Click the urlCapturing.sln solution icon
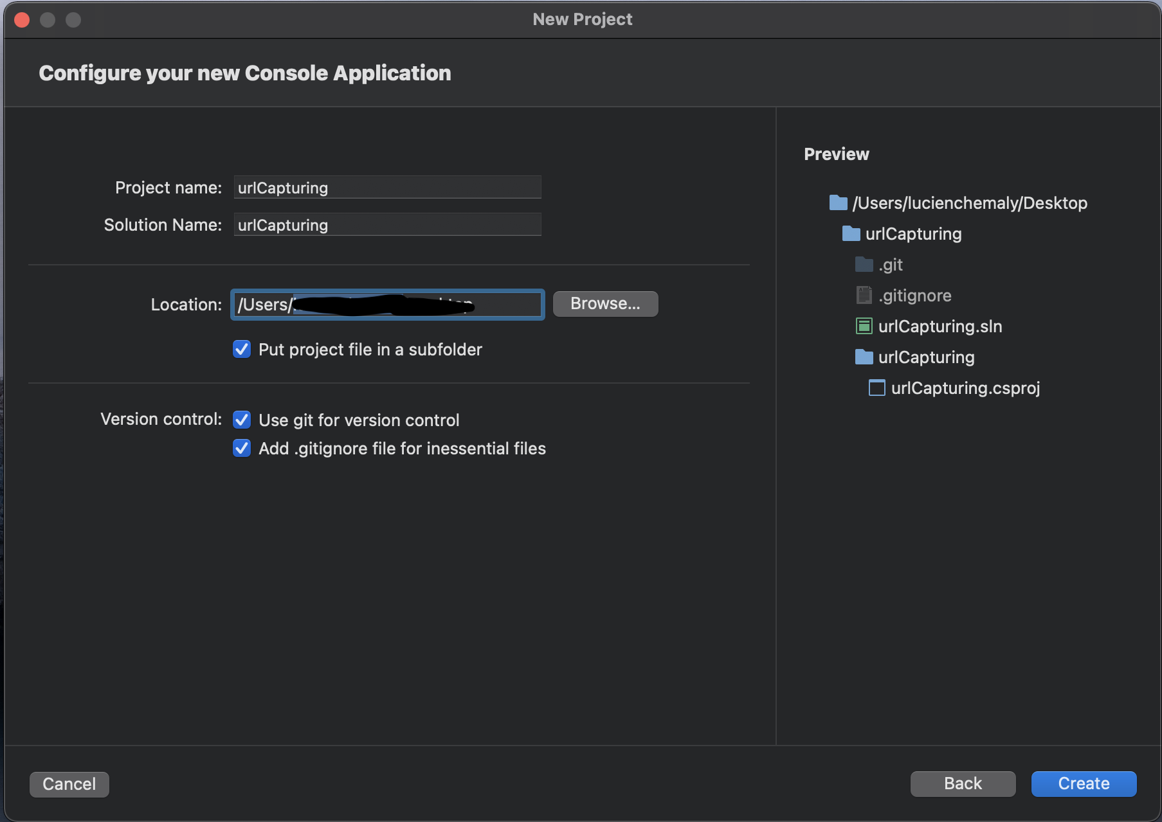The width and height of the screenshot is (1162, 822). pyautogui.click(x=864, y=326)
